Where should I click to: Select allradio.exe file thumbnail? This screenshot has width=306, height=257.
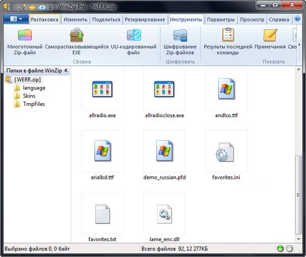(103, 89)
